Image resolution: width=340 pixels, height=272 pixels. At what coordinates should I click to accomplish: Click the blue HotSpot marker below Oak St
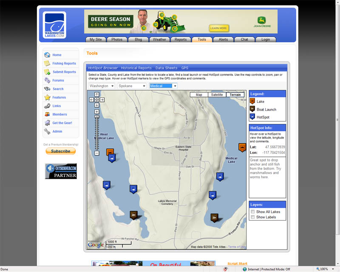pos(220,176)
